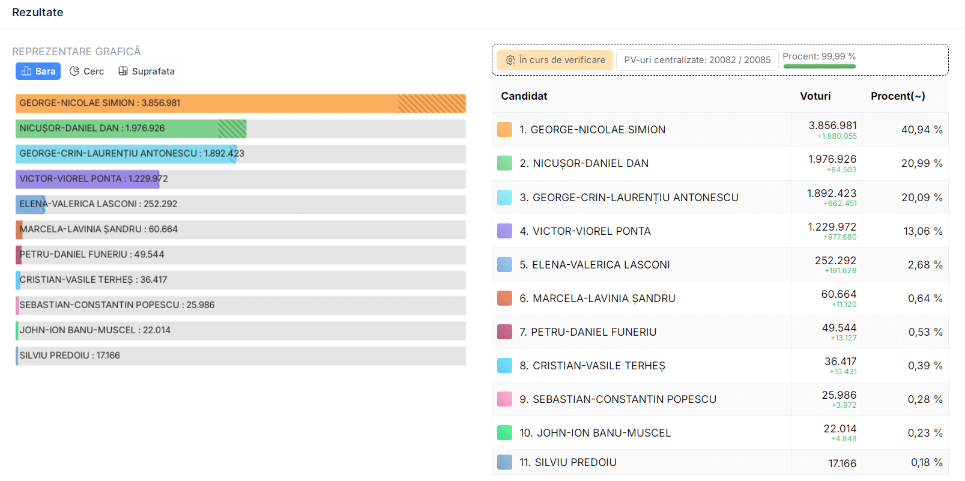Image resolution: width=965 pixels, height=481 pixels.
Task: Click the bar chart icon in Bara
Action: (x=26, y=71)
